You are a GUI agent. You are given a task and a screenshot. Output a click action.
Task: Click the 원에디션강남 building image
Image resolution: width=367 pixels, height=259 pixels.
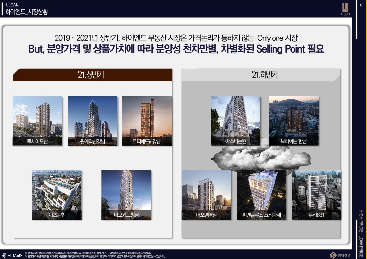pos(92,121)
